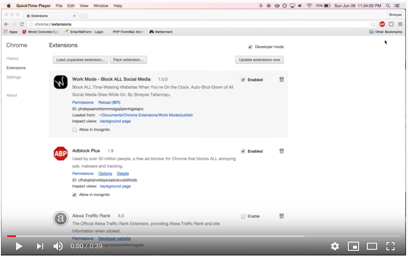
Task: Open Worst Concrete bookmark
Action: point(41,32)
